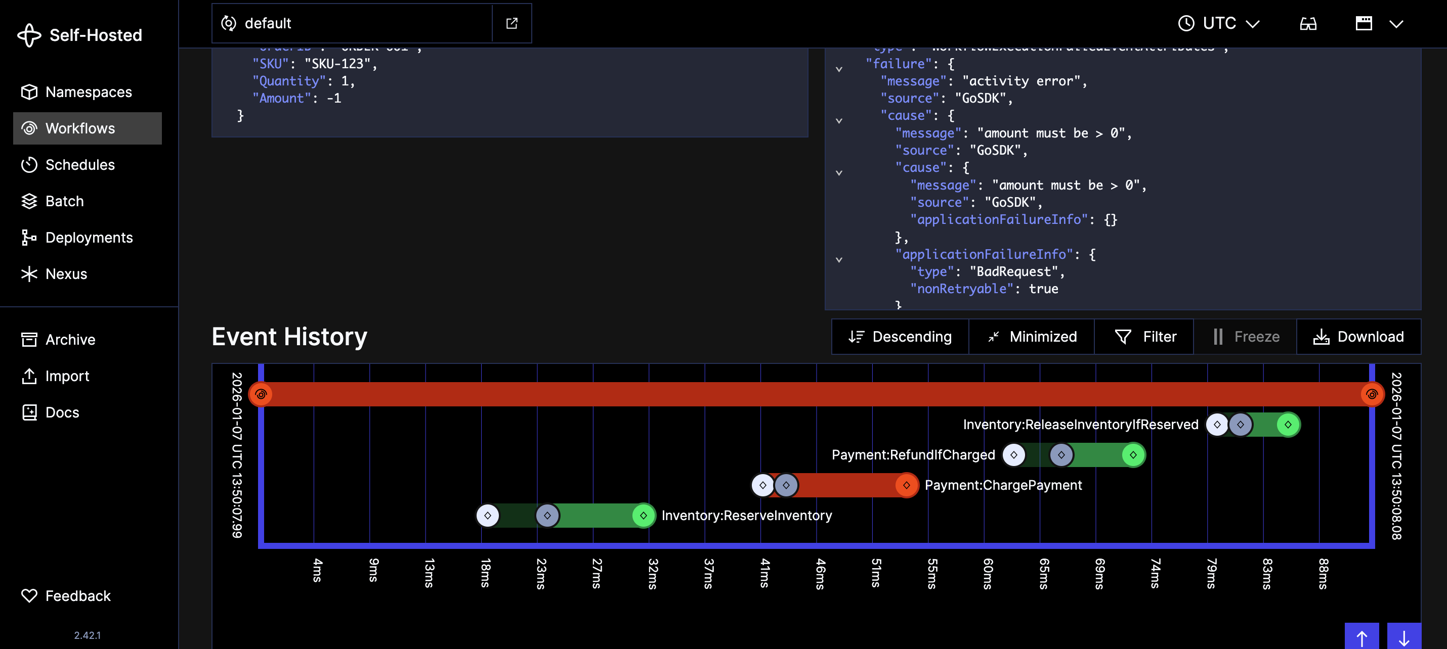
Task: Click the Import upload icon
Action: click(x=30, y=376)
